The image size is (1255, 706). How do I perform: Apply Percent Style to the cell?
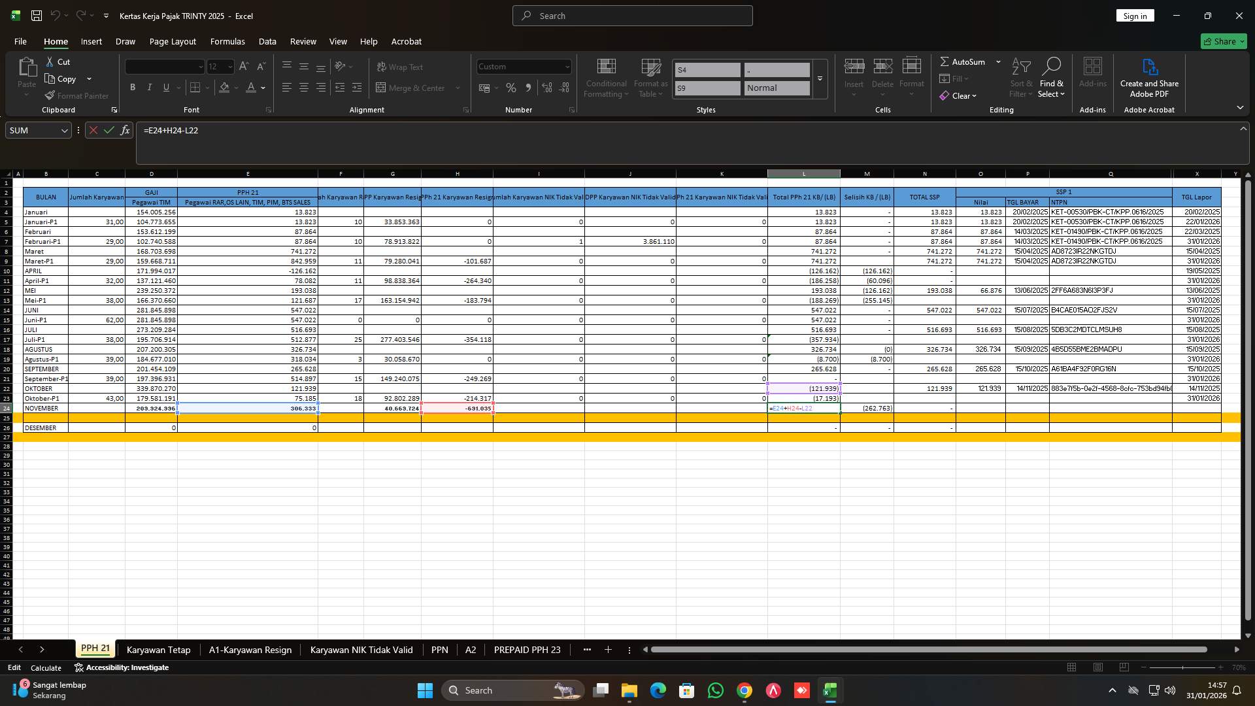511,87
